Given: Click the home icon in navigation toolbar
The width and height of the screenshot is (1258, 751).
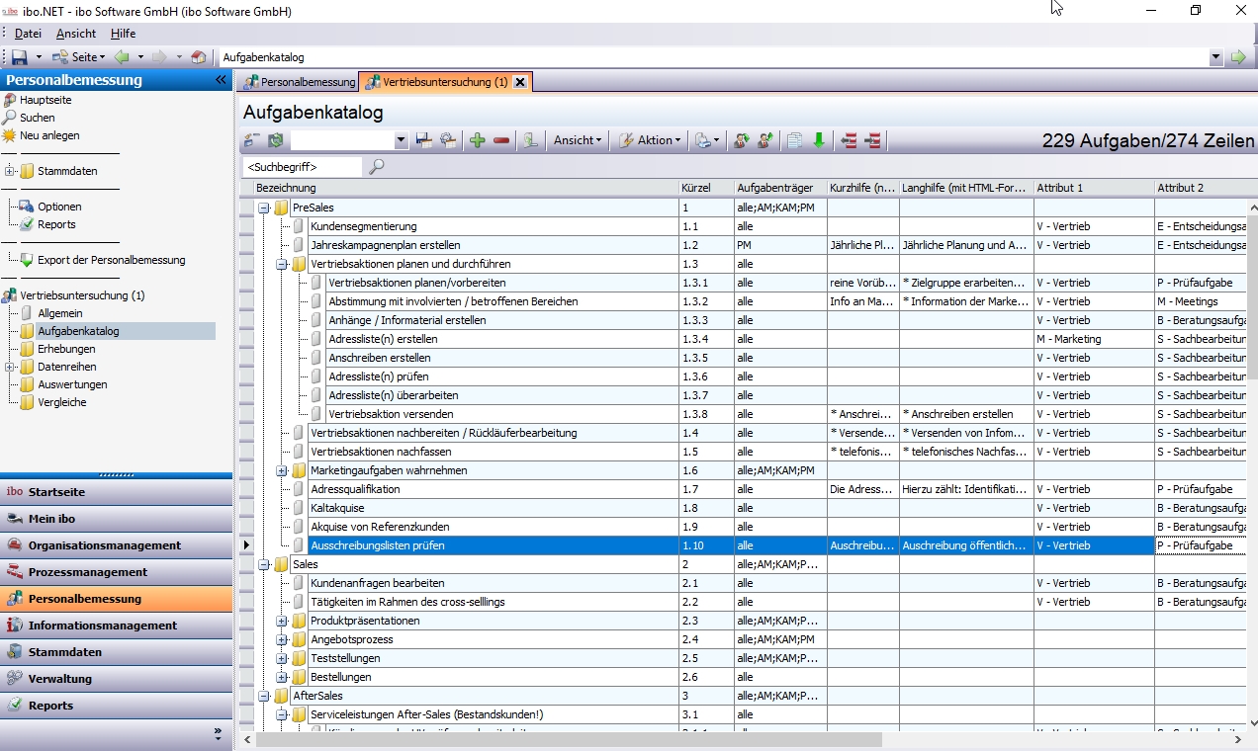Looking at the screenshot, I should [199, 58].
